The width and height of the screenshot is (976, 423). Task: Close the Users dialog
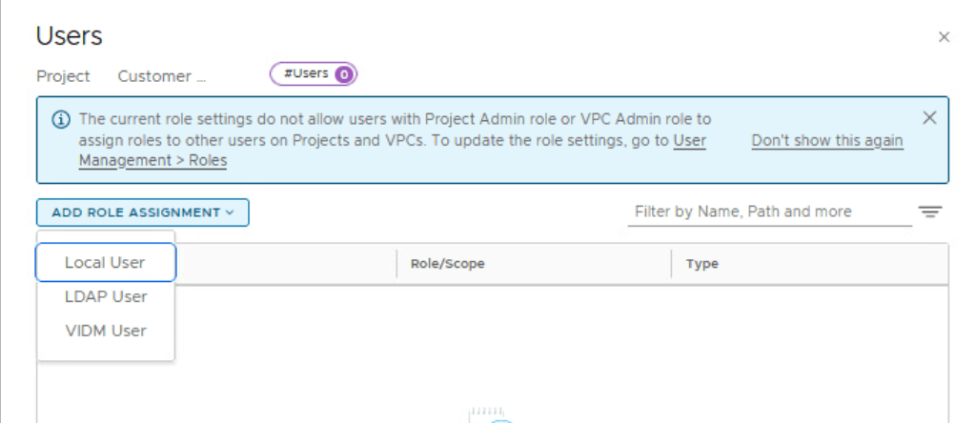[x=944, y=37]
